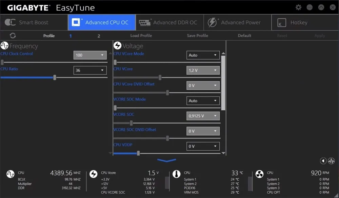
Task: Switch to the Hotkey tab
Action: point(305,22)
